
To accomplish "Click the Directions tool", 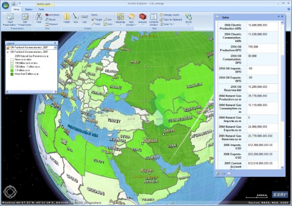I will [53, 15].
